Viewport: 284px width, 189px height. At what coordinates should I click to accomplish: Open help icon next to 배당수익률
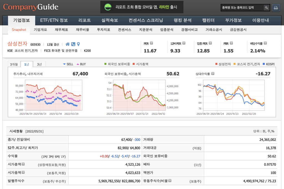click(x=265, y=43)
